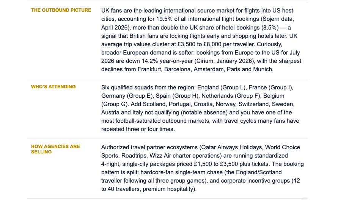The image size is (338, 200).
Task: Click the "Cirium, January 2026" citation
Action: coord(224,61)
